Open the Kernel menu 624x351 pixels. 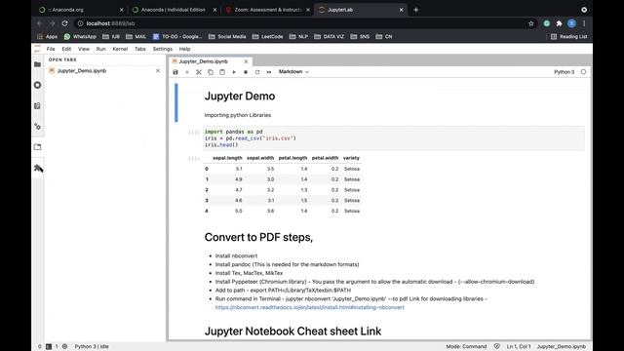click(x=120, y=49)
